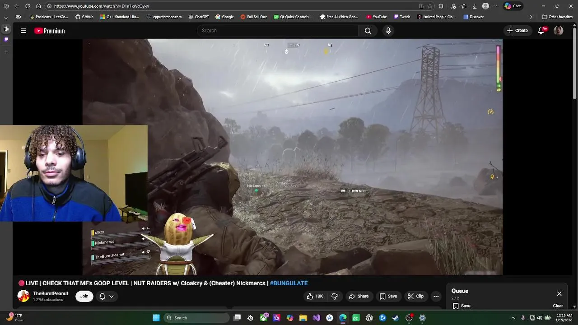Open taskbar weather widget 17°F
The width and height of the screenshot is (578, 325).
click(x=16, y=318)
